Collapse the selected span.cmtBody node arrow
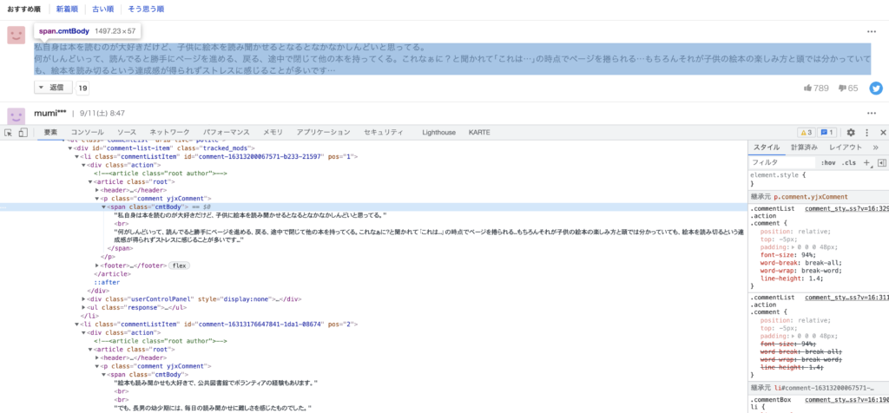Viewport: 889px width, 413px height. [x=104, y=207]
